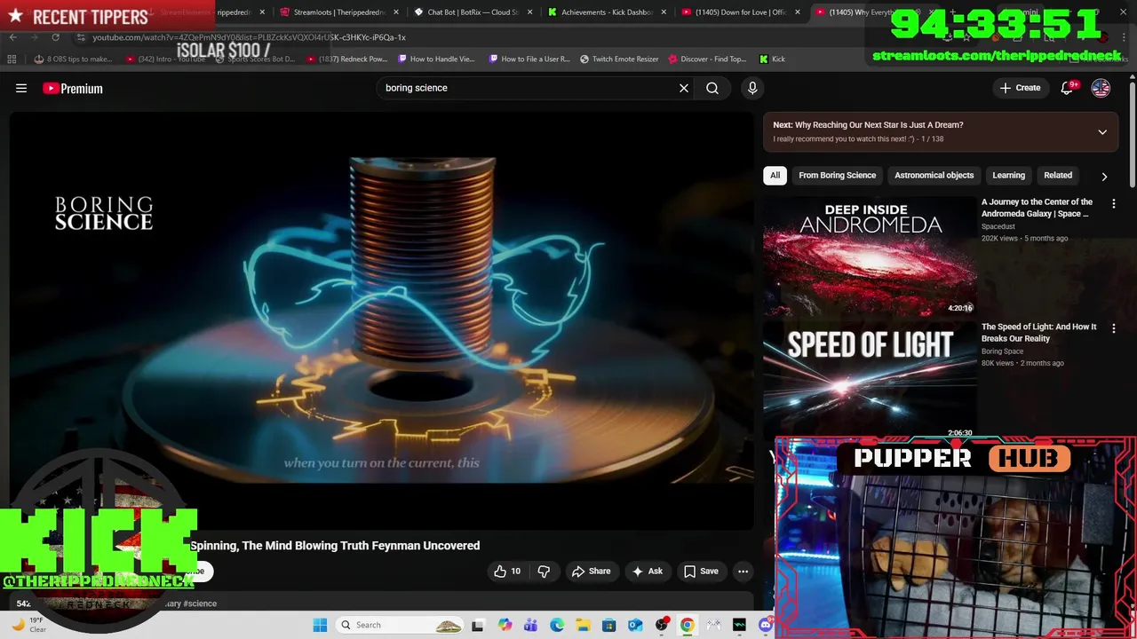The height and width of the screenshot is (639, 1137).
Task: Launch Microsoft Edge from the taskbar
Action: coord(557,625)
